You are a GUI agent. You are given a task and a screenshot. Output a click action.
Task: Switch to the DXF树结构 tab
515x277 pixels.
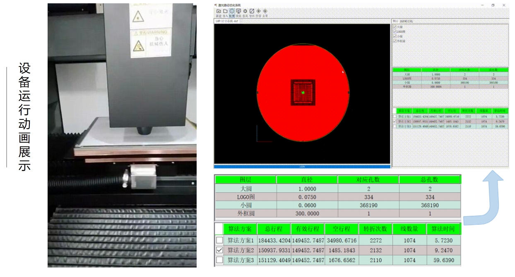(406, 21)
